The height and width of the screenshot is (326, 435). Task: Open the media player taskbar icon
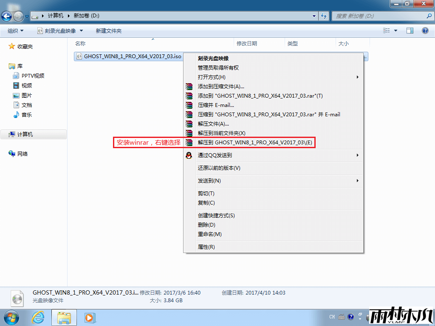89,317
